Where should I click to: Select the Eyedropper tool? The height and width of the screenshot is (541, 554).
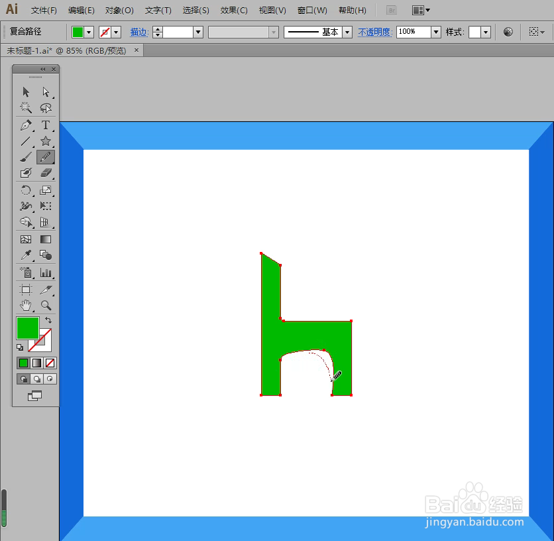click(26, 255)
